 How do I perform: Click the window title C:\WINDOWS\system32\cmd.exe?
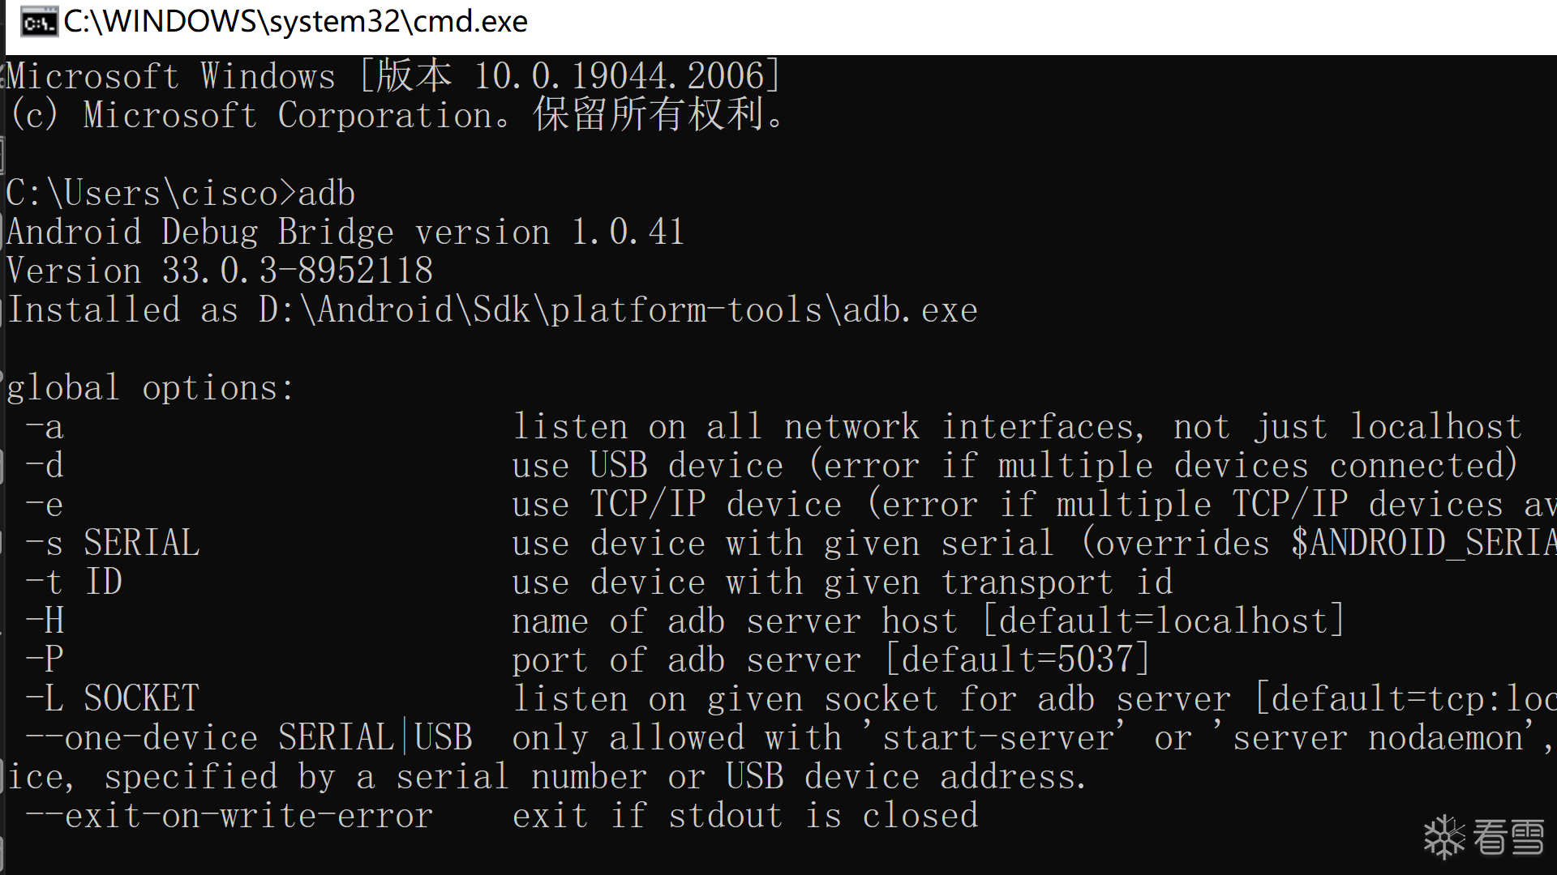295,22
